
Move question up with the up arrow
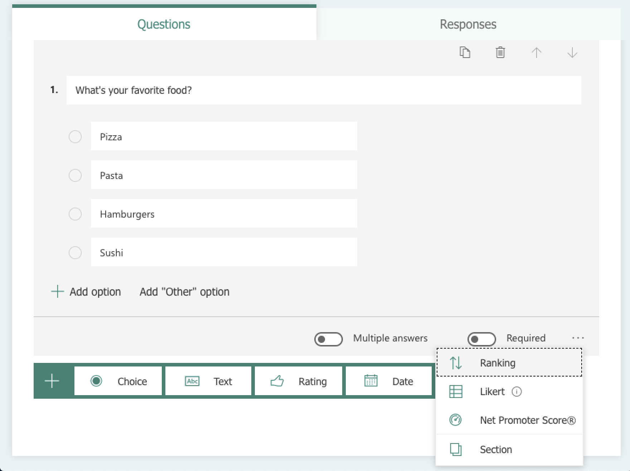536,53
